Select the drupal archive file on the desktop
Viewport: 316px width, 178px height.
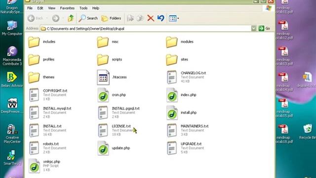(307, 80)
